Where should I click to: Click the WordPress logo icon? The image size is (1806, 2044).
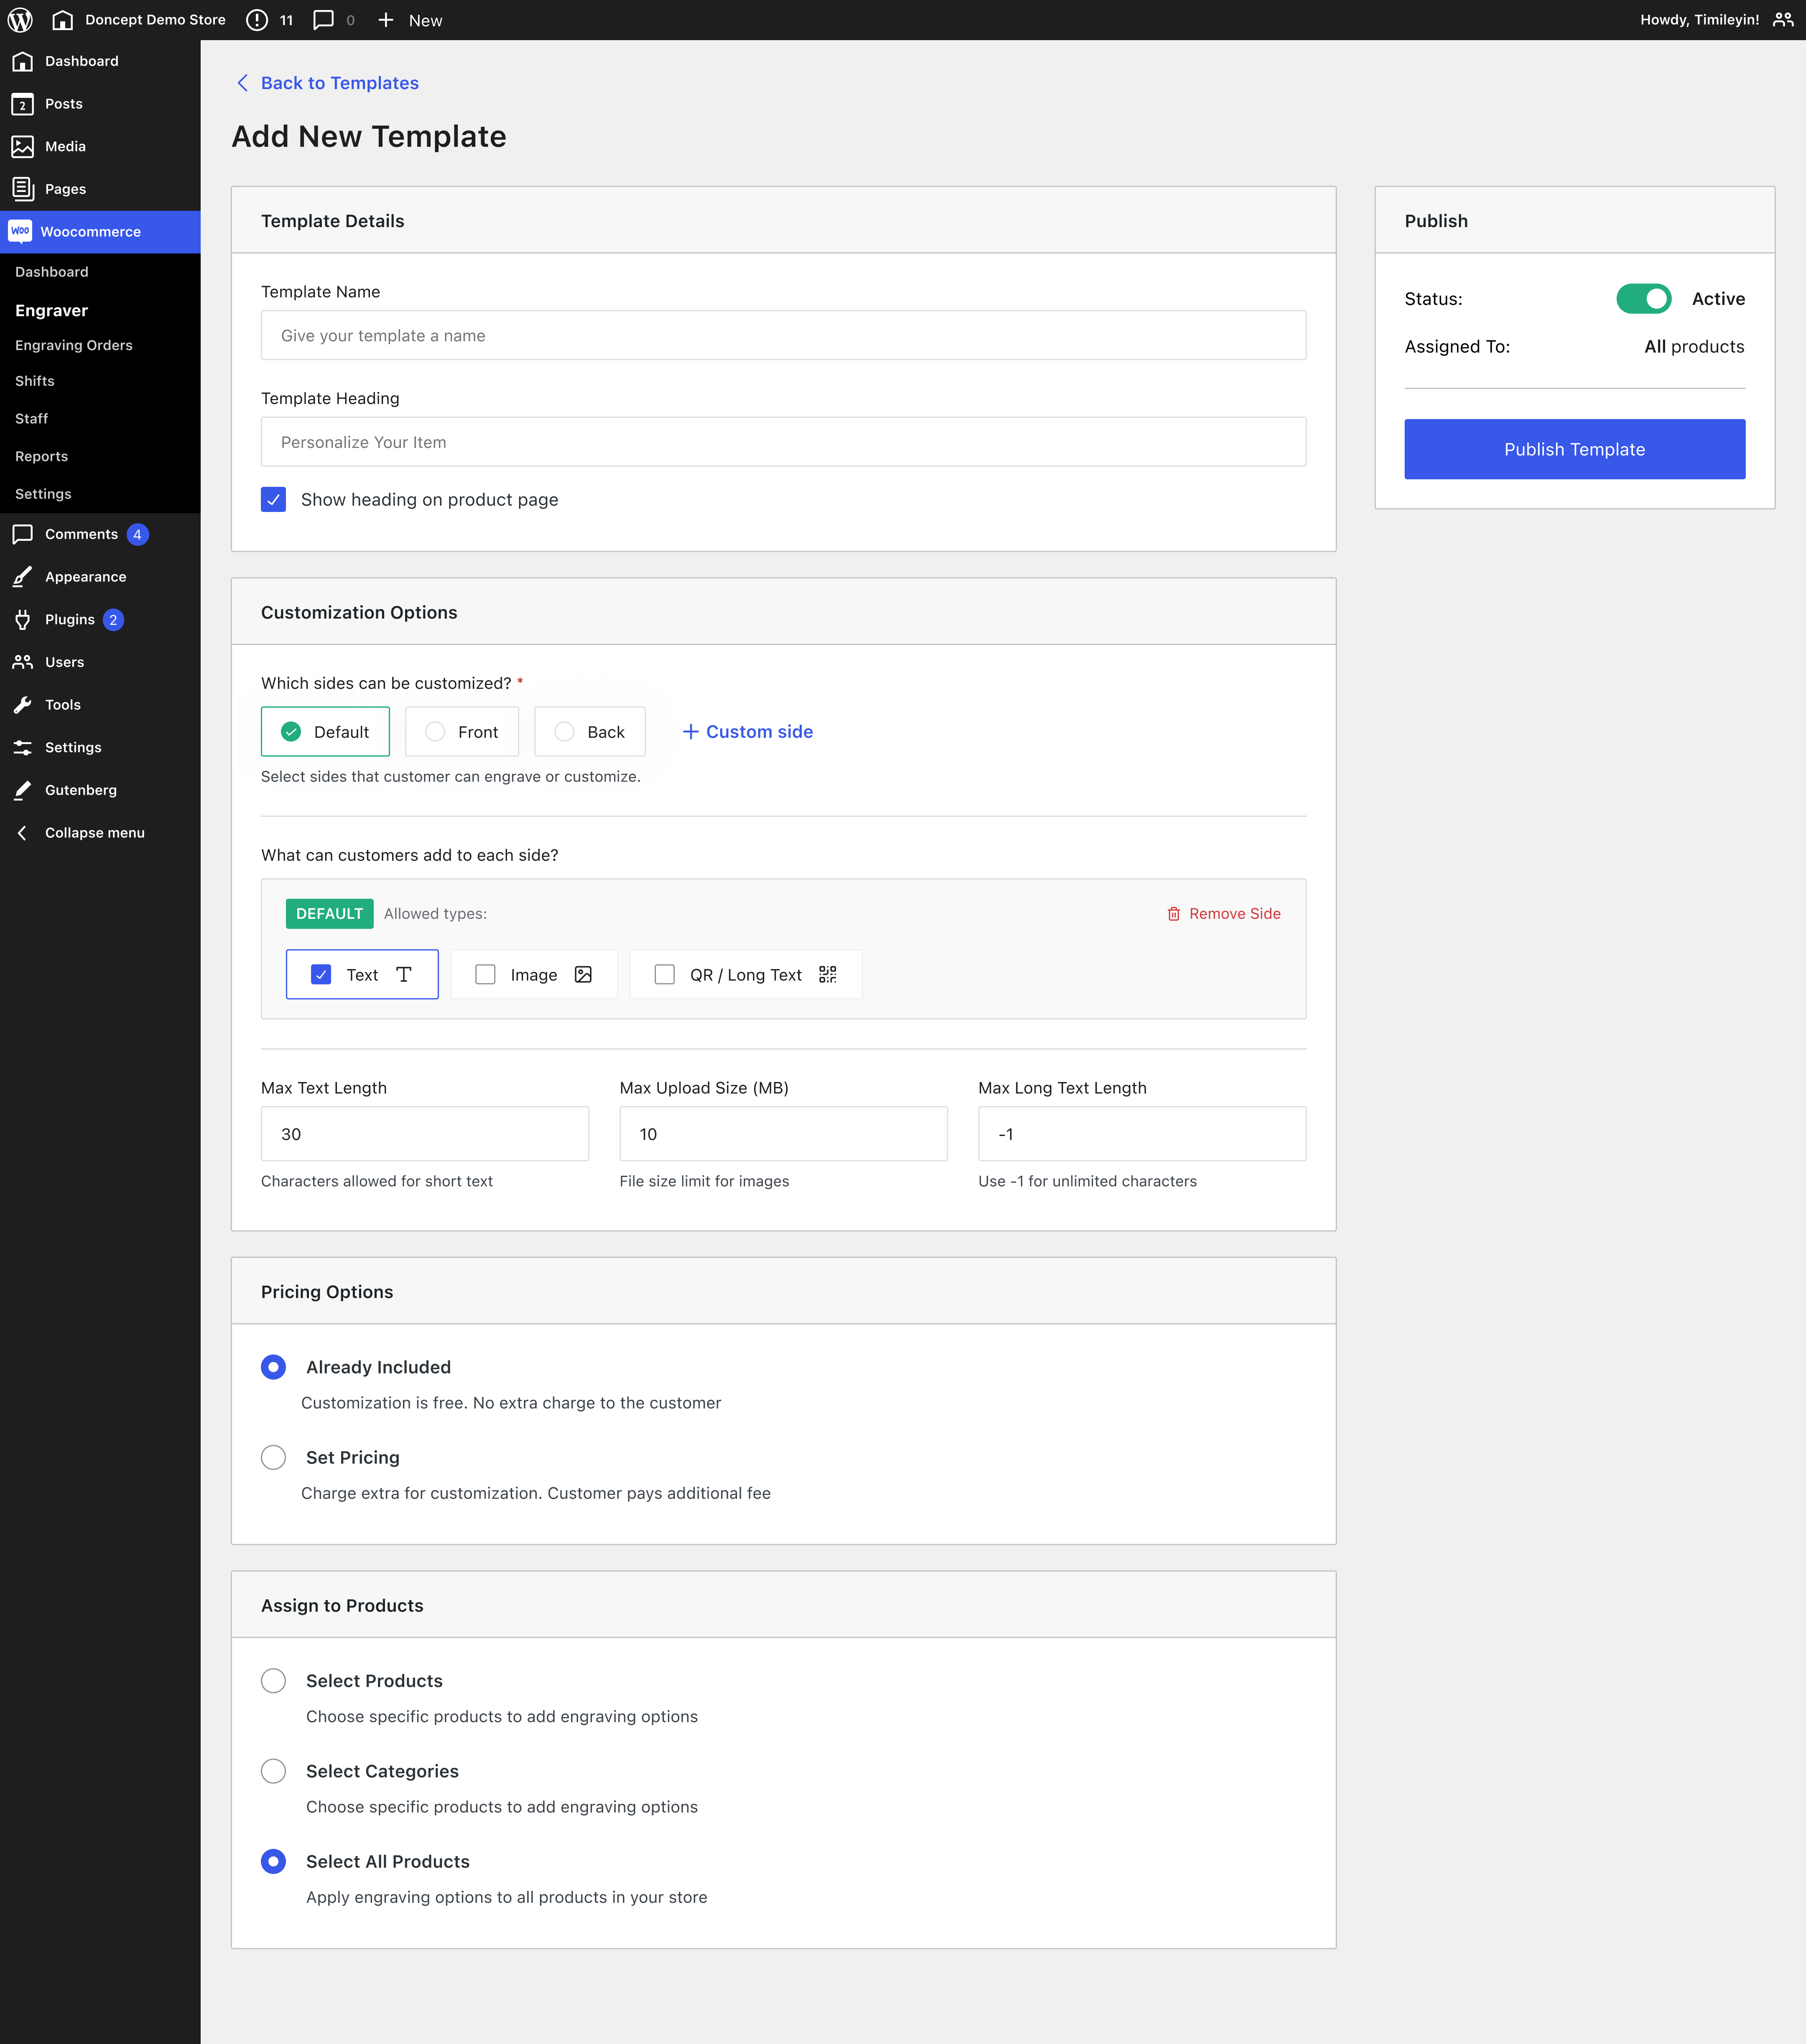pyautogui.click(x=20, y=20)
